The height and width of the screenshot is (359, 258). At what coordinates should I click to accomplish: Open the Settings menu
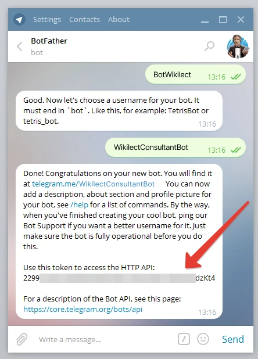click(x=47, y=20)
